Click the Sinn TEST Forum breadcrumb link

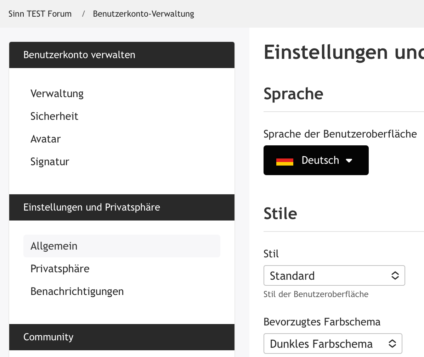click(x=40, y=14)
